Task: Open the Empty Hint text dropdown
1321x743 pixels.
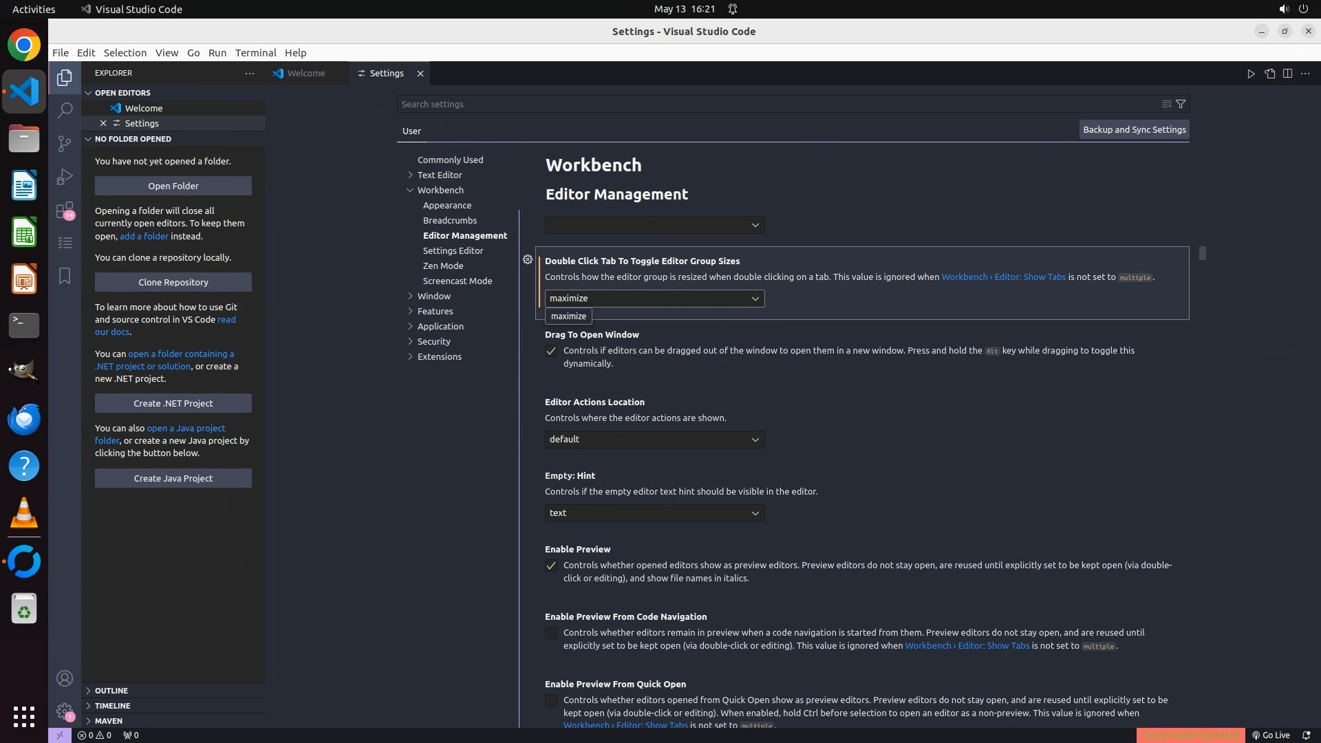Action: click(654, 513)
